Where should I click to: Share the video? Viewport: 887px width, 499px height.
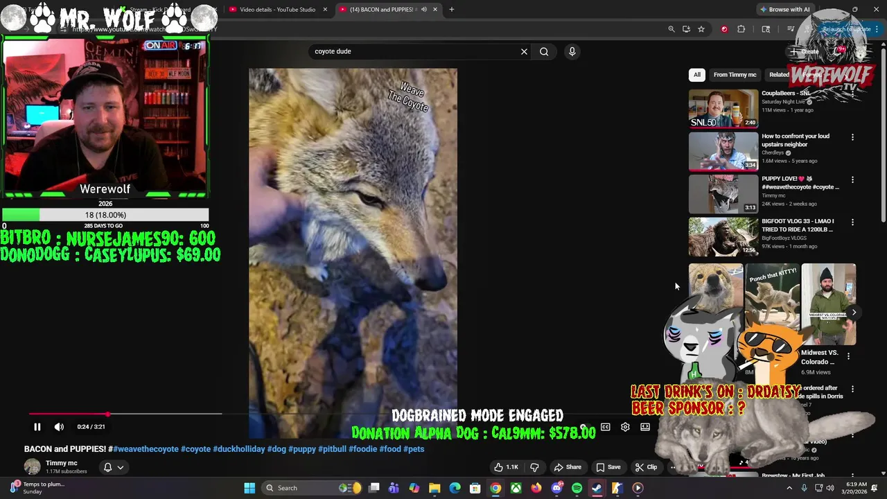point(568,467)
